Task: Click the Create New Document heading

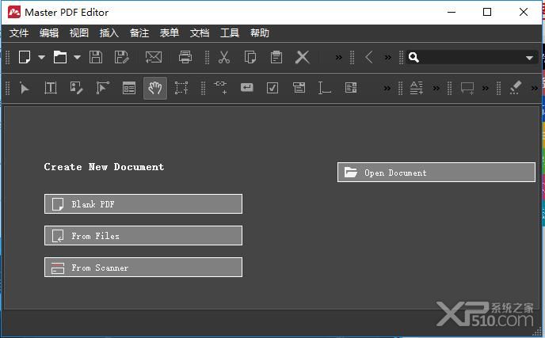Action: 104,167
